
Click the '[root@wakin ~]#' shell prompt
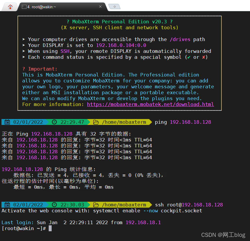(x=24, y=228)
